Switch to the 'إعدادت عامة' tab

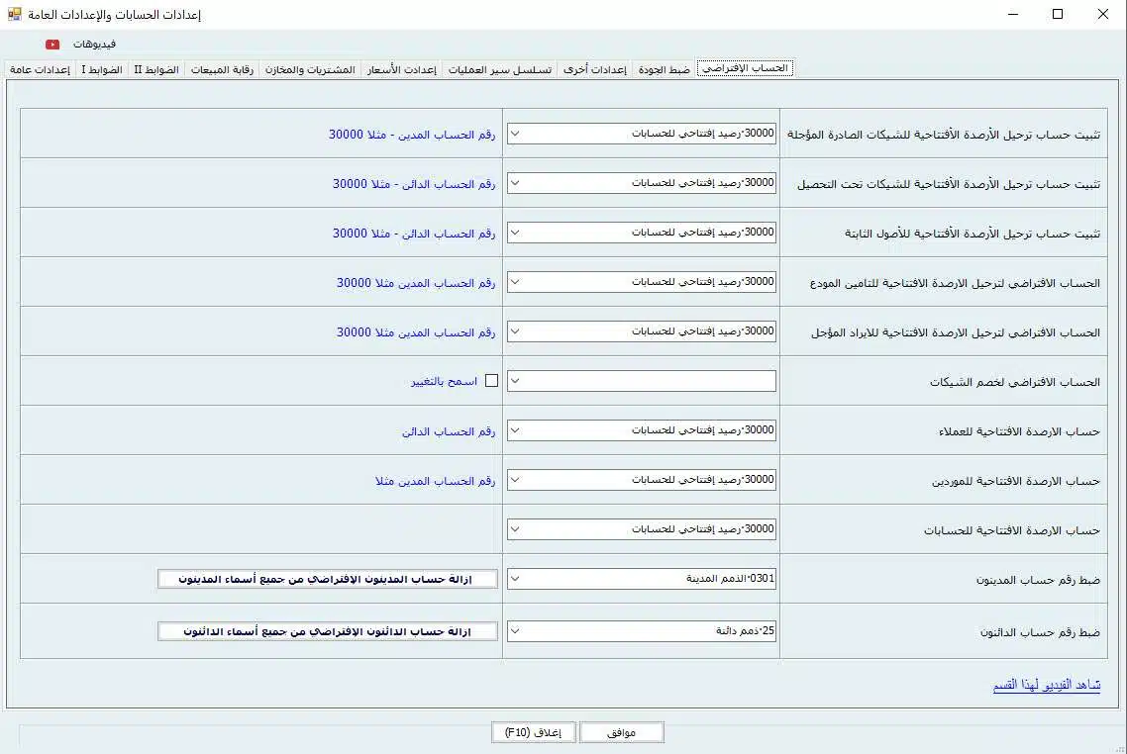point(40,69)
